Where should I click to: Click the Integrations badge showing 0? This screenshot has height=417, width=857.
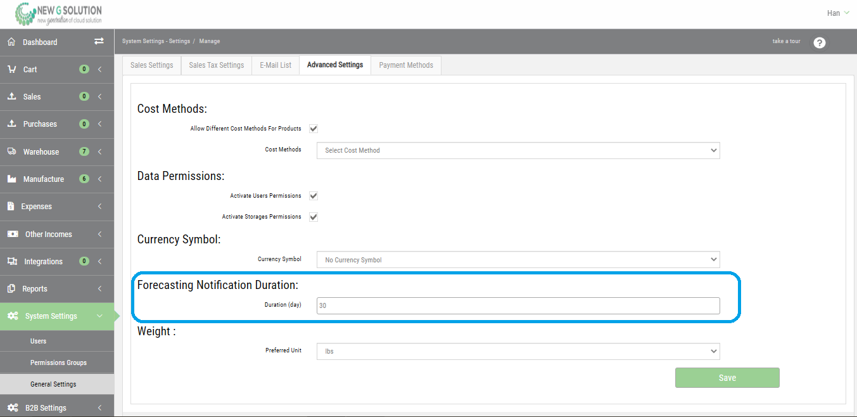click(84, 261)
